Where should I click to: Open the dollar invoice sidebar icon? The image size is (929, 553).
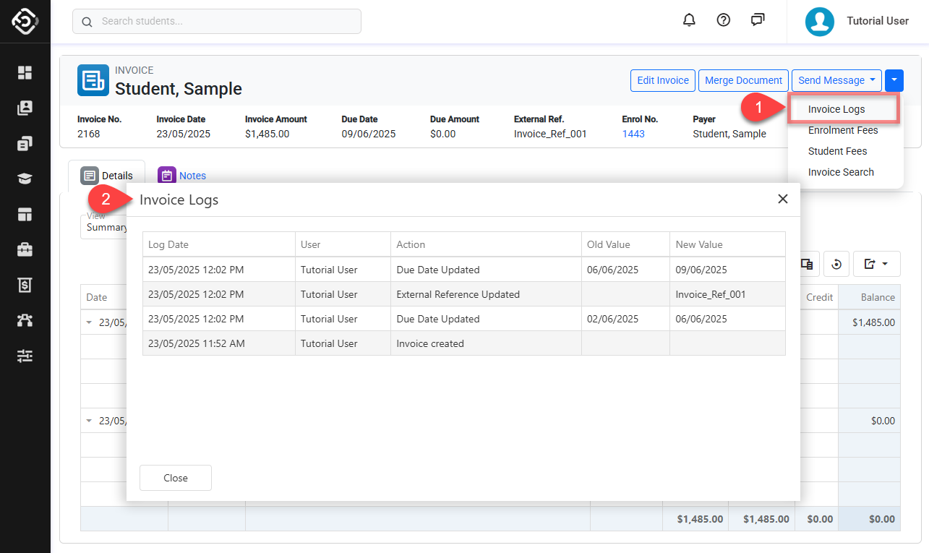pos(25,285)
